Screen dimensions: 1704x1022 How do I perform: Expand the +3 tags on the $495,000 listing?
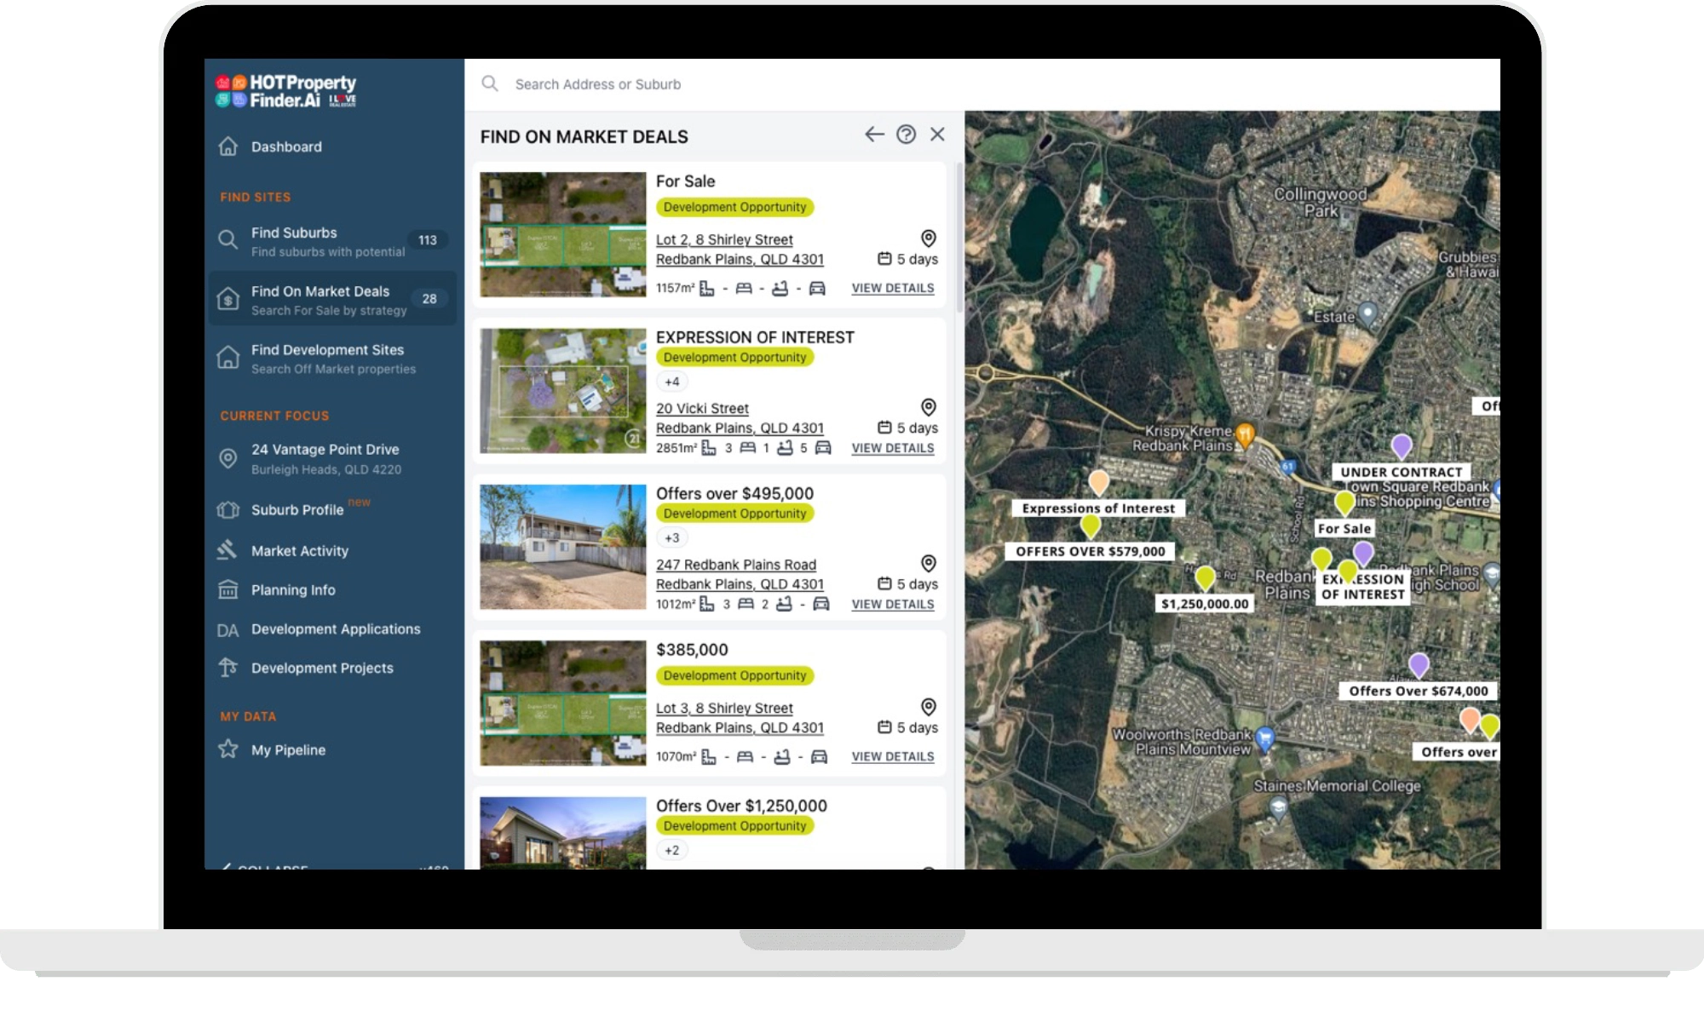click(x=672, y=537)
